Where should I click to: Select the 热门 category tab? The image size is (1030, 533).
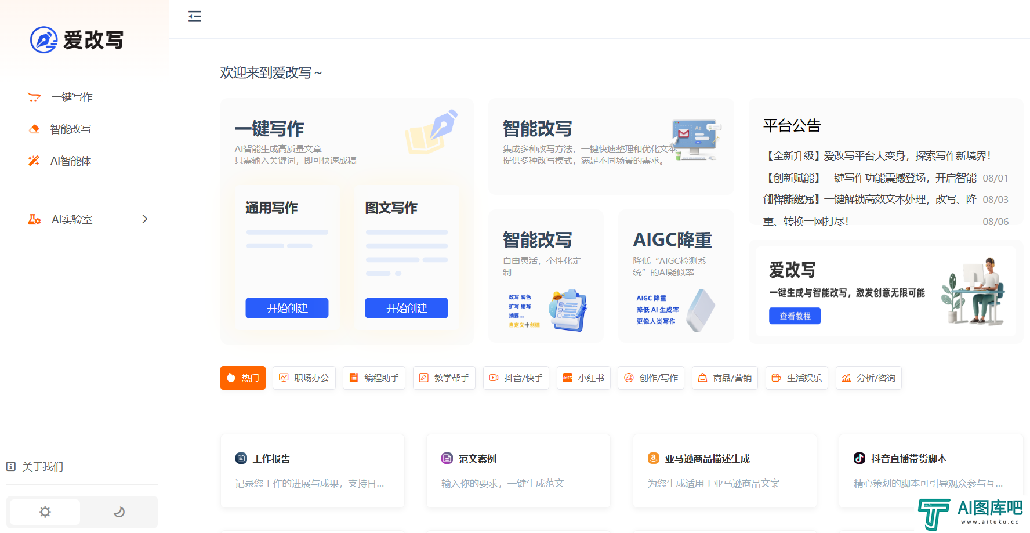(243, 378)
